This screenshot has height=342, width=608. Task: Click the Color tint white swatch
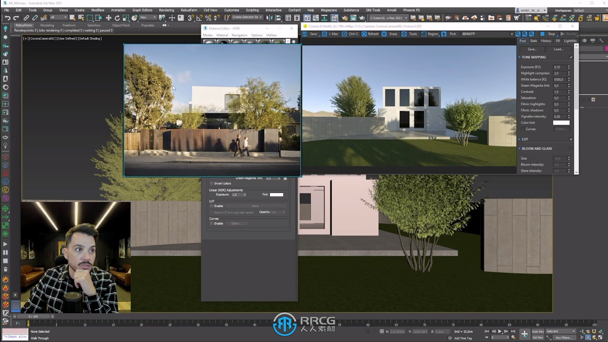[x=561, y=122]
